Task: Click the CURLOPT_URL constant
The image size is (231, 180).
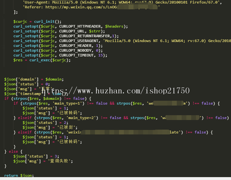Action: coord(72,31)
